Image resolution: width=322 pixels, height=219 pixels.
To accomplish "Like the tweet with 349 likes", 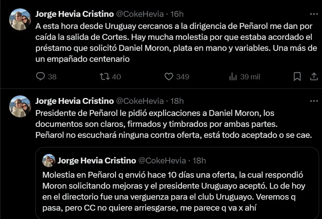I will click(x=168, y=76).
